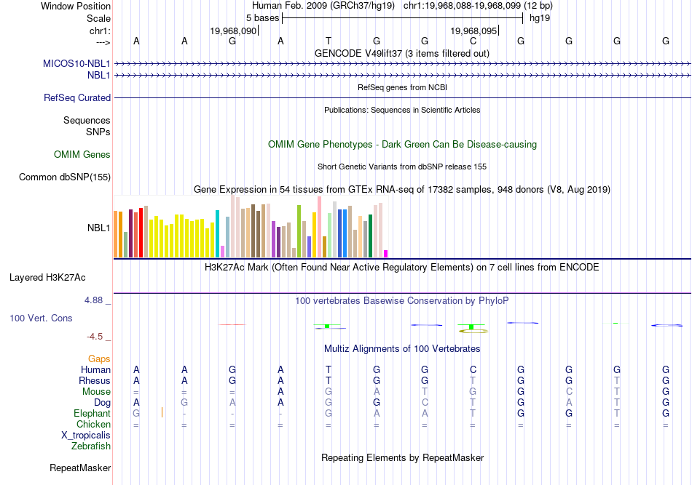Select the Chicken alignment row label
Image resolution: width=692 pixels, height=485 pixels.
pos(93,424)
